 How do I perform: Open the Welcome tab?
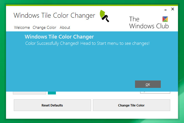(x=22, y=27)
